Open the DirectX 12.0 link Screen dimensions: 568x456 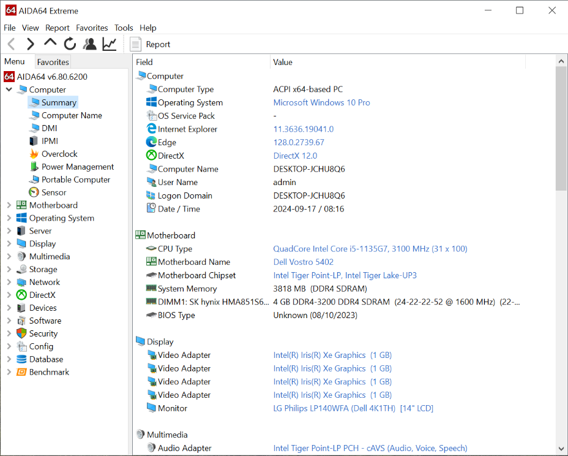pos(295,156)
